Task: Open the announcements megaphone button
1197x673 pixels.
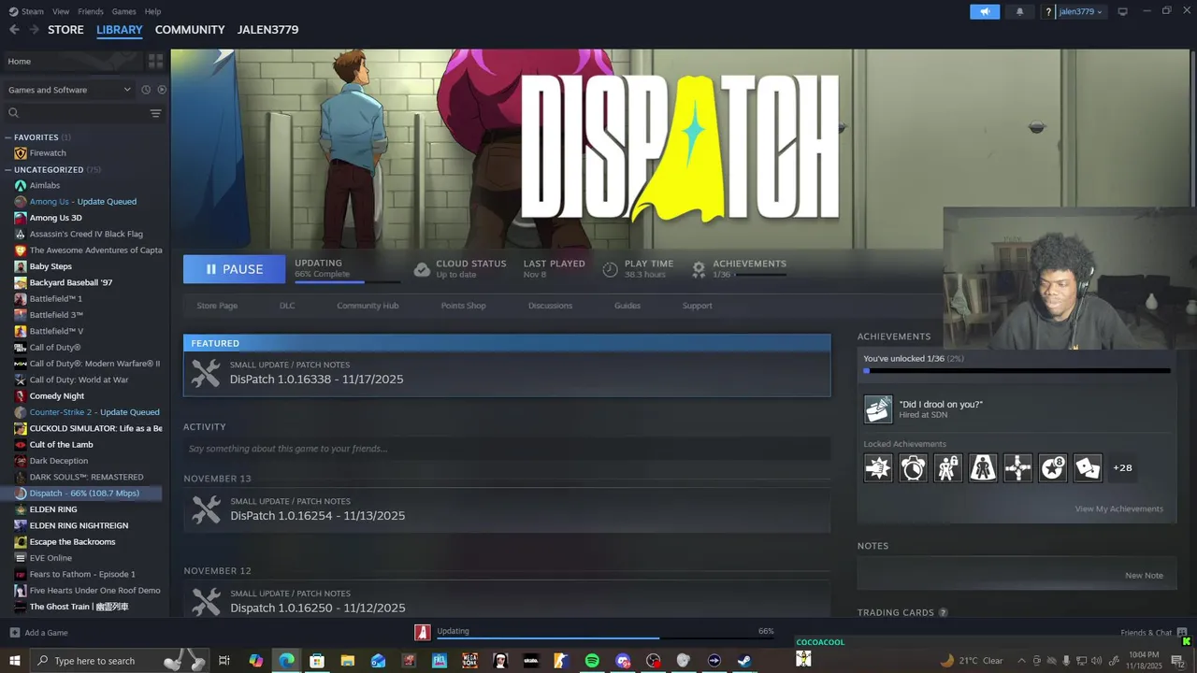Action: [984, 11]
